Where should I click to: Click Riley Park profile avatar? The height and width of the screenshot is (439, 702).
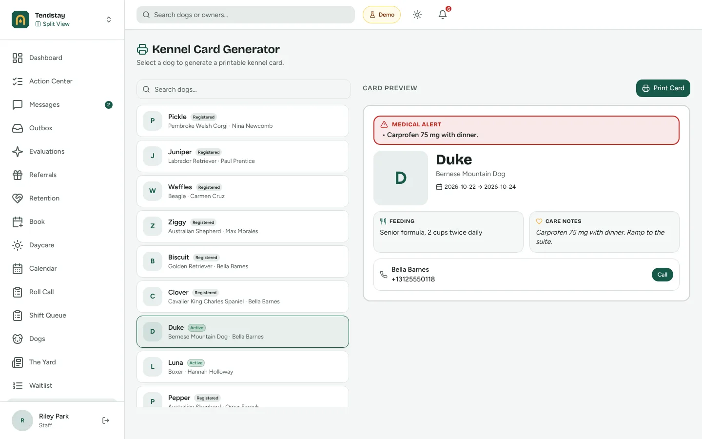pos(22,420)
